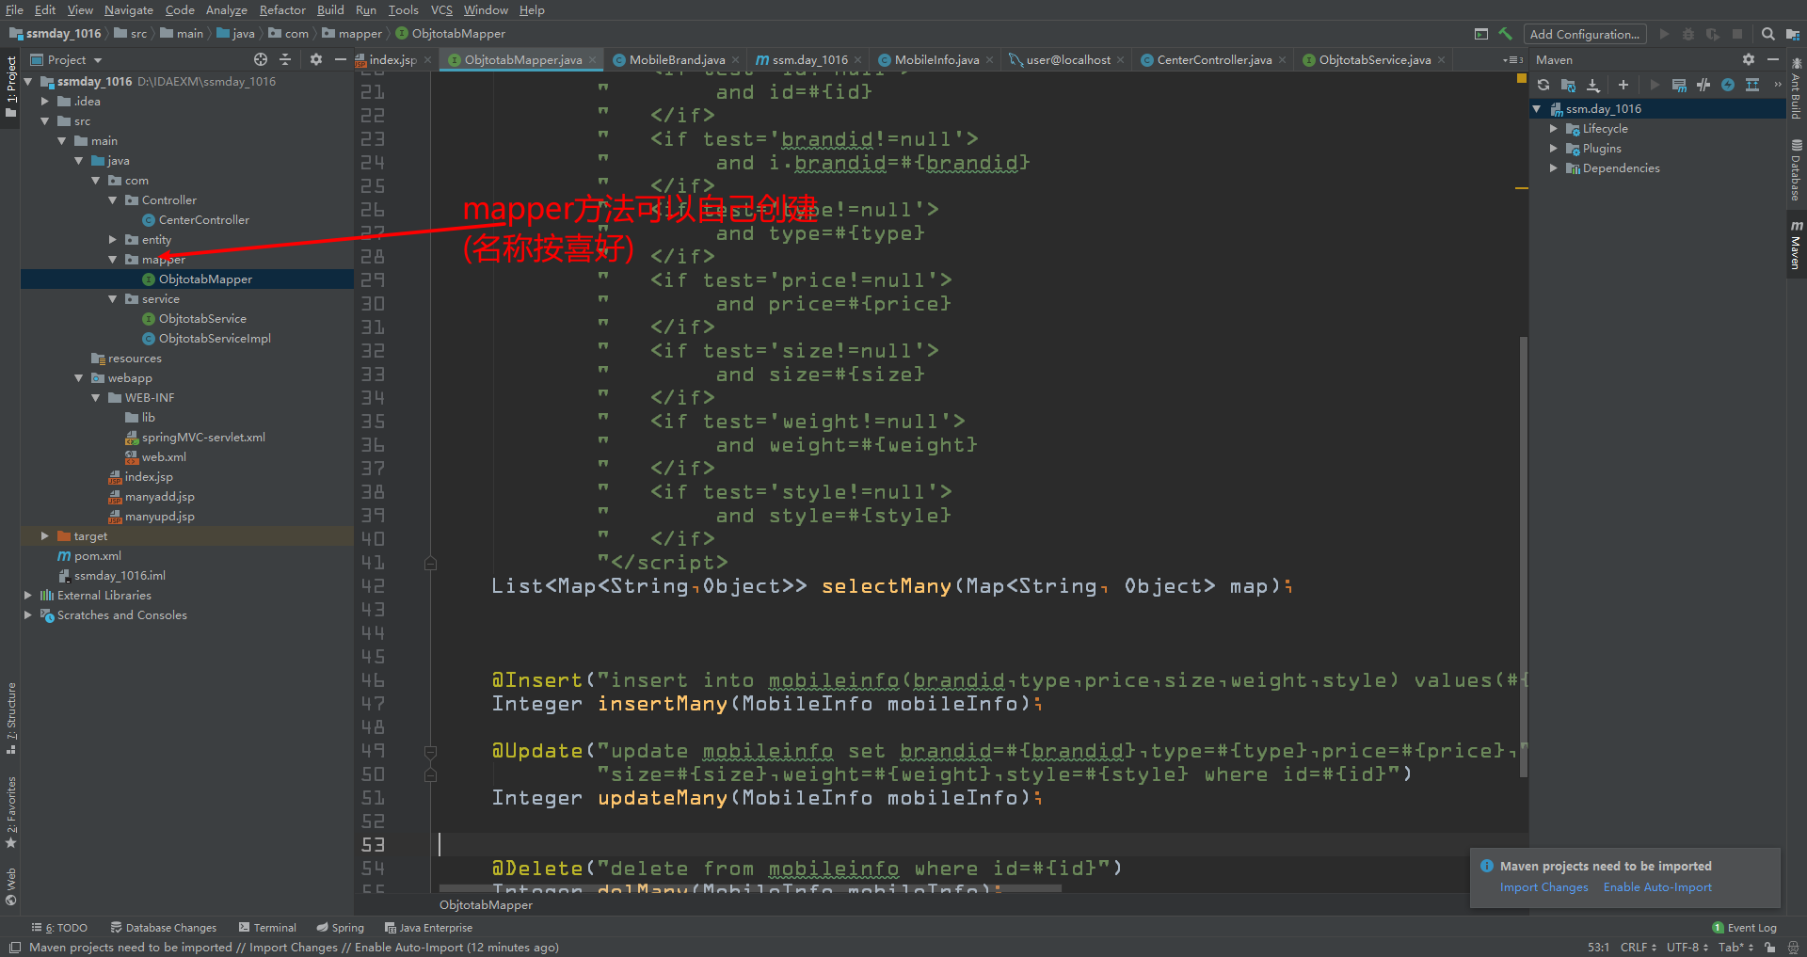The height and width of the screenshot is (957, 1807).
Task: Open Project panel settings gear
Action: pyautogui.click(x=316, y=59)
